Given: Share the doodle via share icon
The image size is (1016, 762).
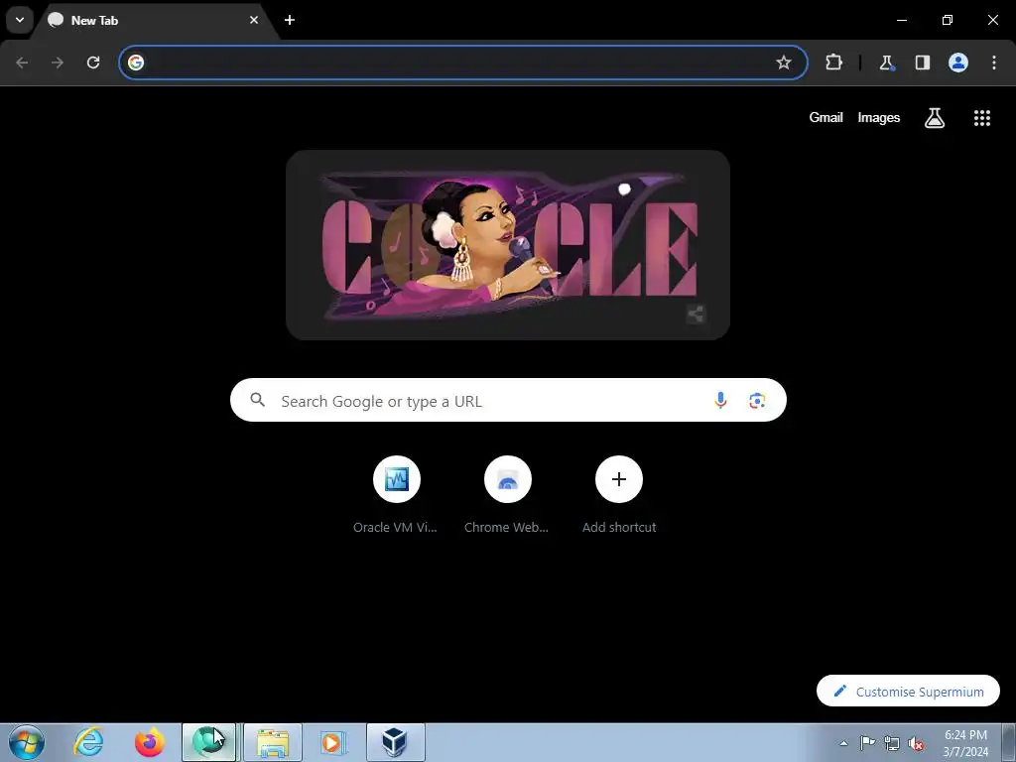Looking at the screenshot, I should click(696, 315).
